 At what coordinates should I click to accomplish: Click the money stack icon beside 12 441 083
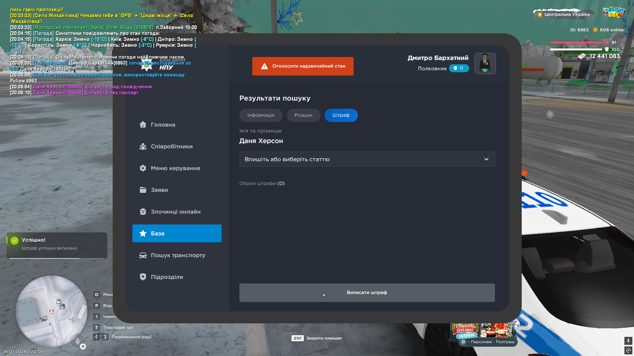coord(582,56)
